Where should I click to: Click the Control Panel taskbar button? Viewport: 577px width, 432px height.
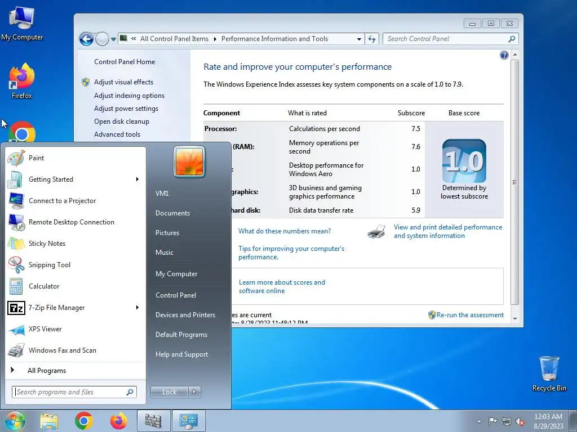tap(189, 421)
